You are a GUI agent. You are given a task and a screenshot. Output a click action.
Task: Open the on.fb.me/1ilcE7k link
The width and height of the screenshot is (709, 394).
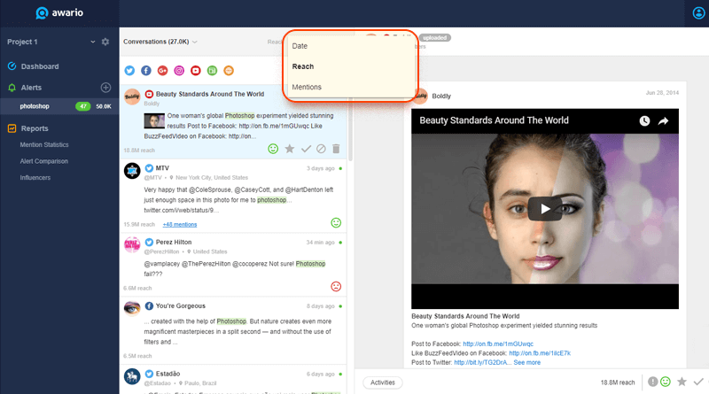[x=540, y=353]
